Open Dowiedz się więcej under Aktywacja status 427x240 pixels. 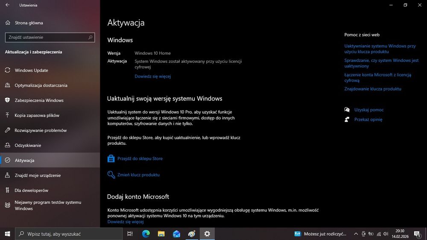152,76
